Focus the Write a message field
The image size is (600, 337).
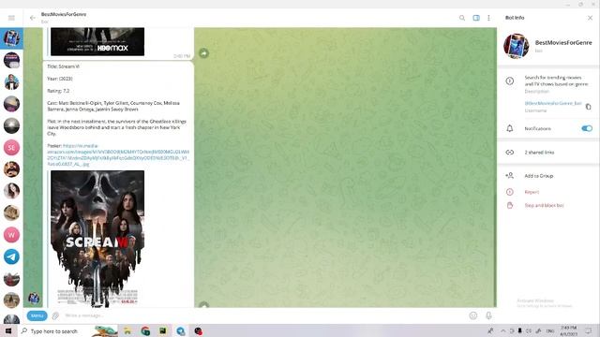click(x=264, y=315)
